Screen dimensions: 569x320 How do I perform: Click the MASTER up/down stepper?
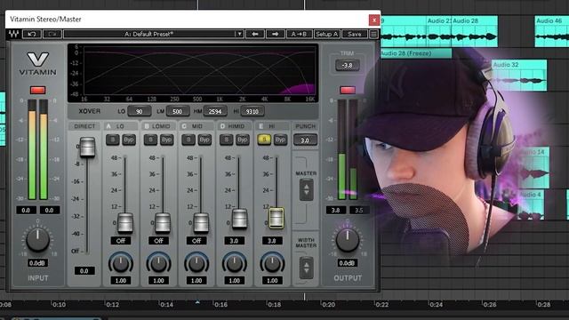tap(307, 190)
